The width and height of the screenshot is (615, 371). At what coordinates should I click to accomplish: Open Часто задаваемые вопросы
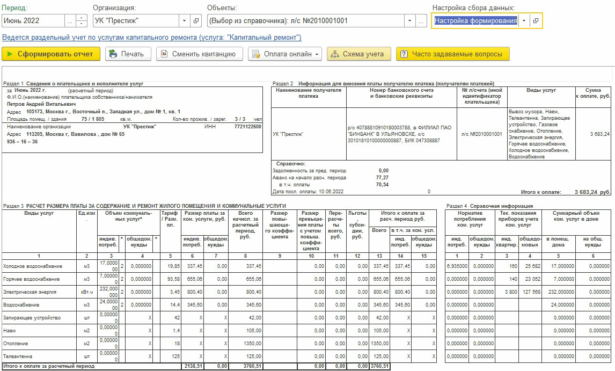coord(452,54)
